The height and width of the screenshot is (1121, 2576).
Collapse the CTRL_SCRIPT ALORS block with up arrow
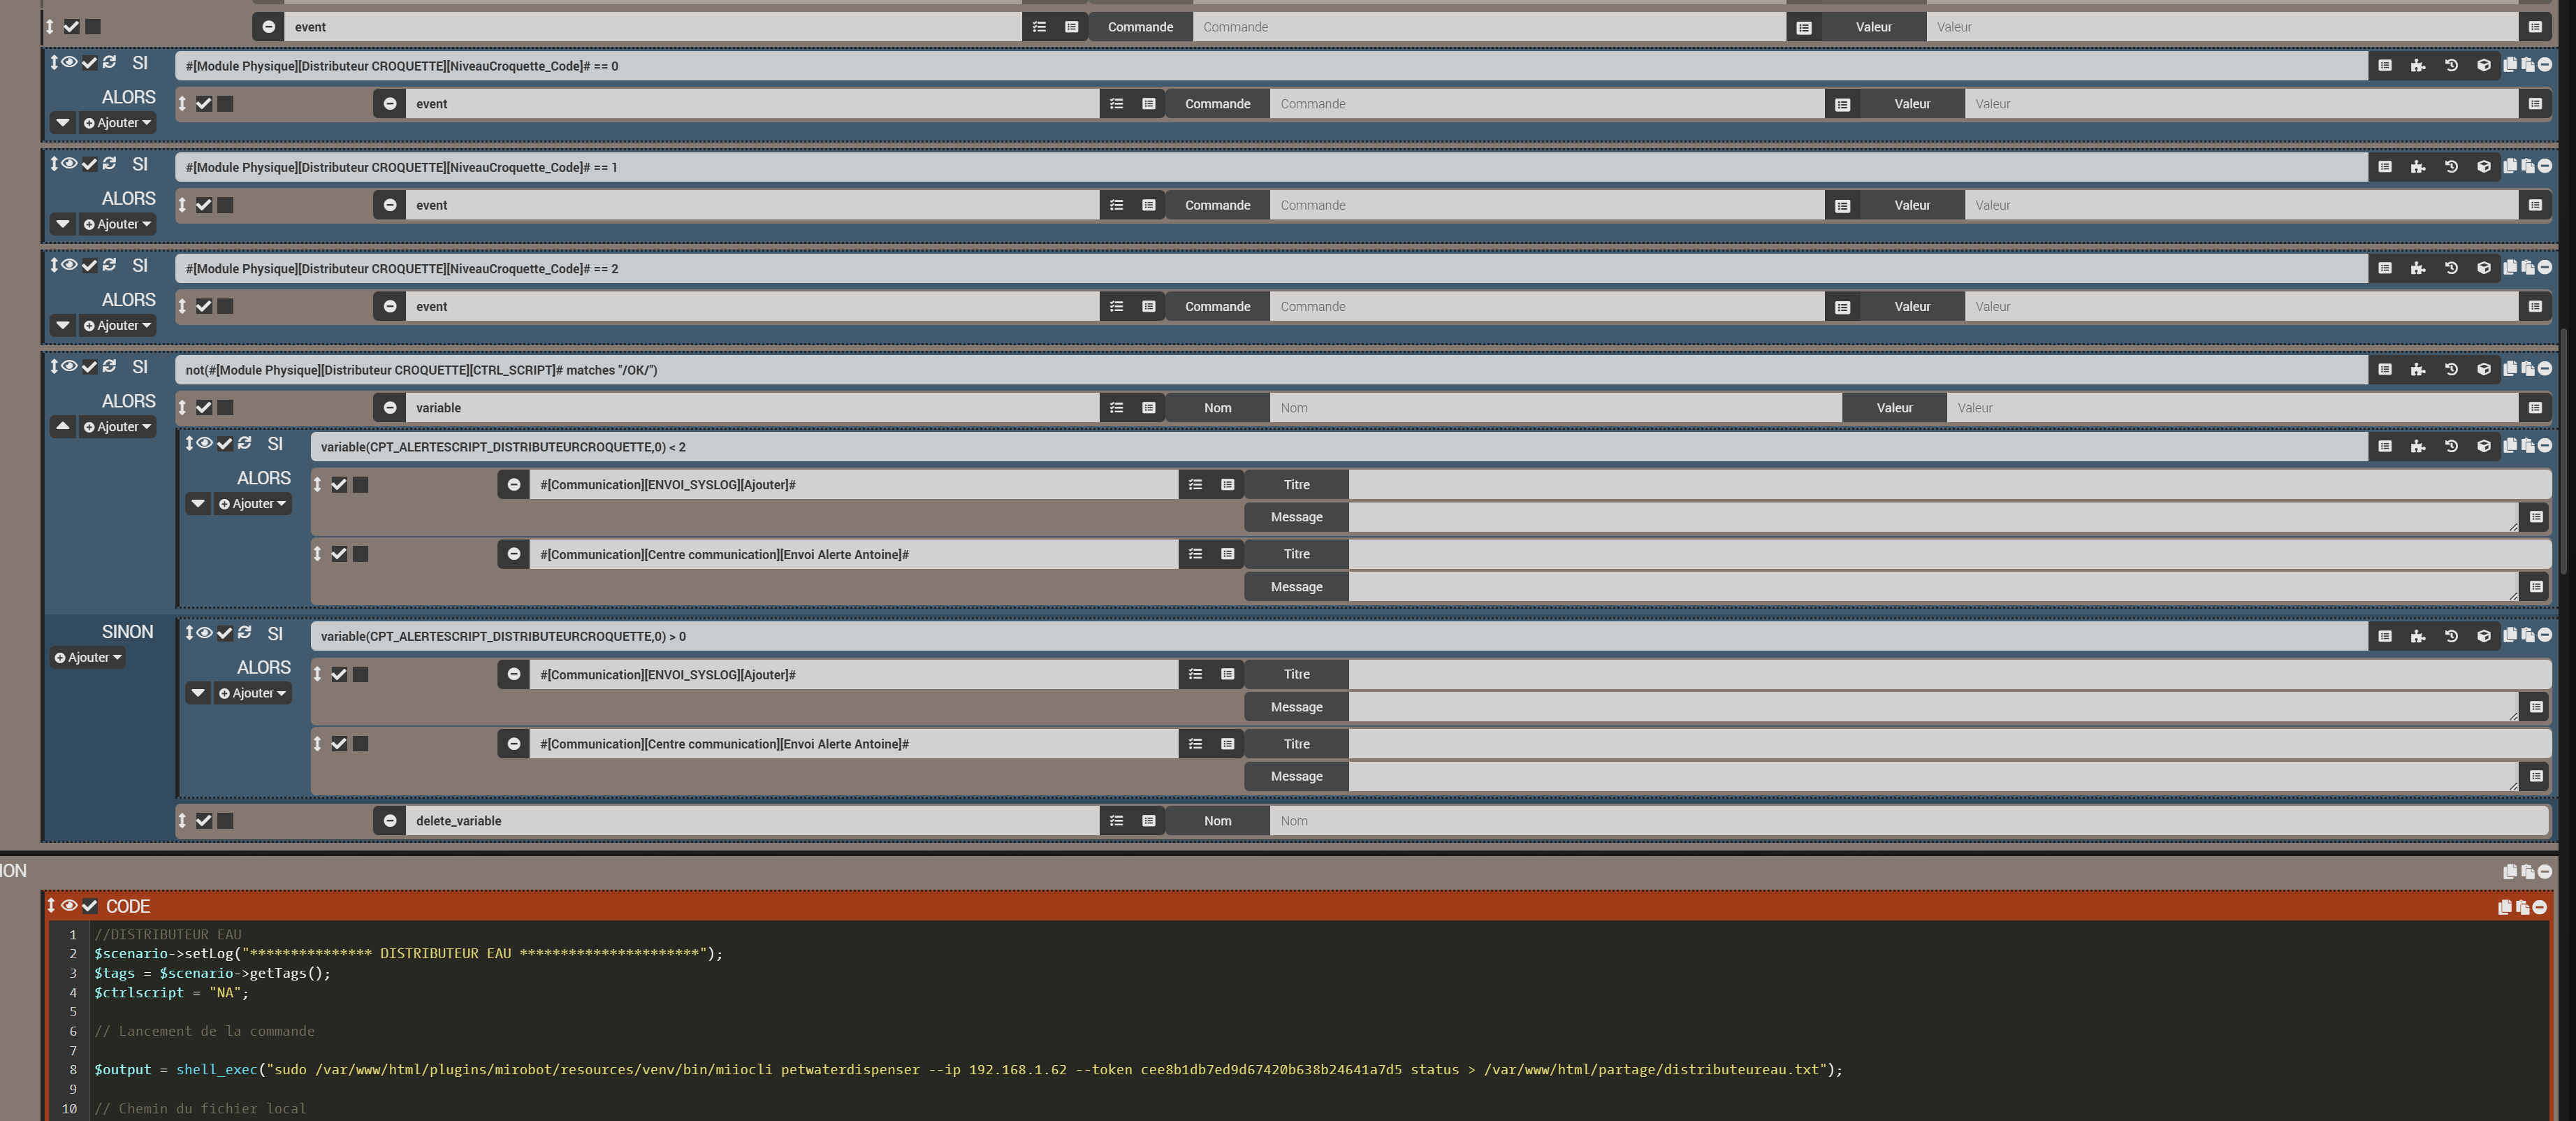tap(63, 427)
